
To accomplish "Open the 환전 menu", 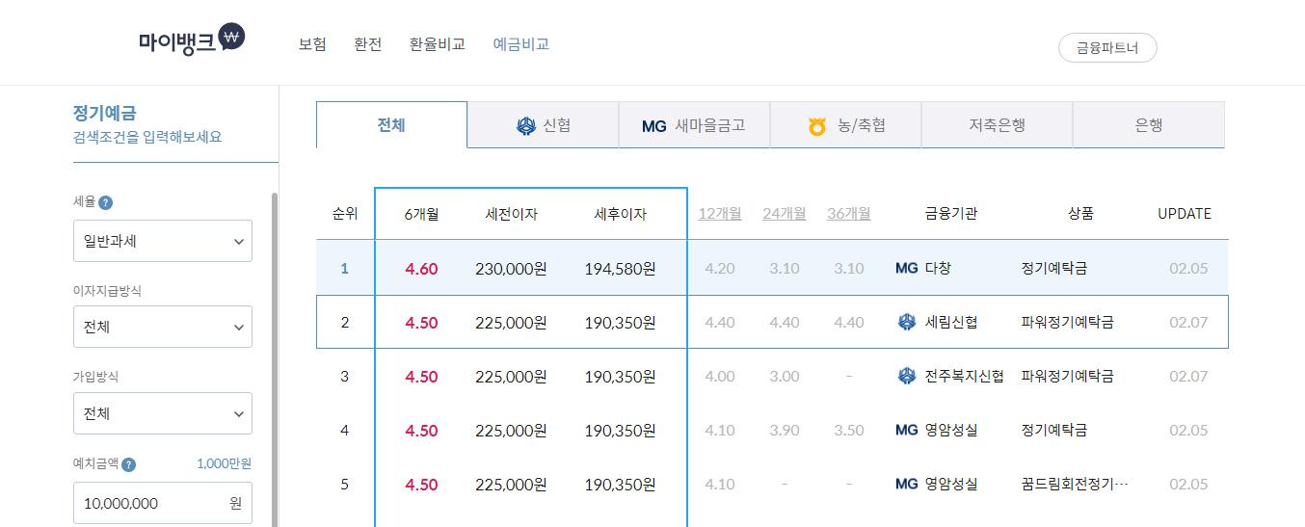I will point(368,44).
